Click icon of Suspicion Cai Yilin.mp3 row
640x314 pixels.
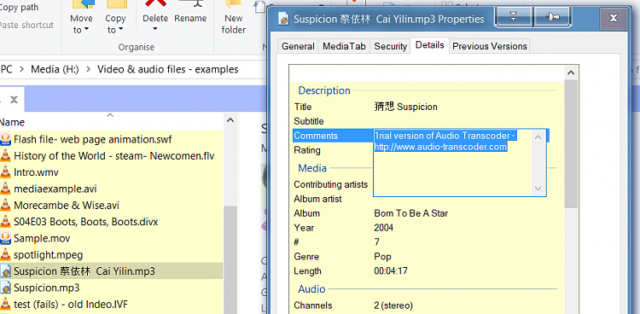coord(5,270)
